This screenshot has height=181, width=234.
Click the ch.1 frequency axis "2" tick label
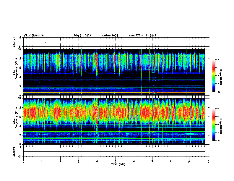pos(21,86)
